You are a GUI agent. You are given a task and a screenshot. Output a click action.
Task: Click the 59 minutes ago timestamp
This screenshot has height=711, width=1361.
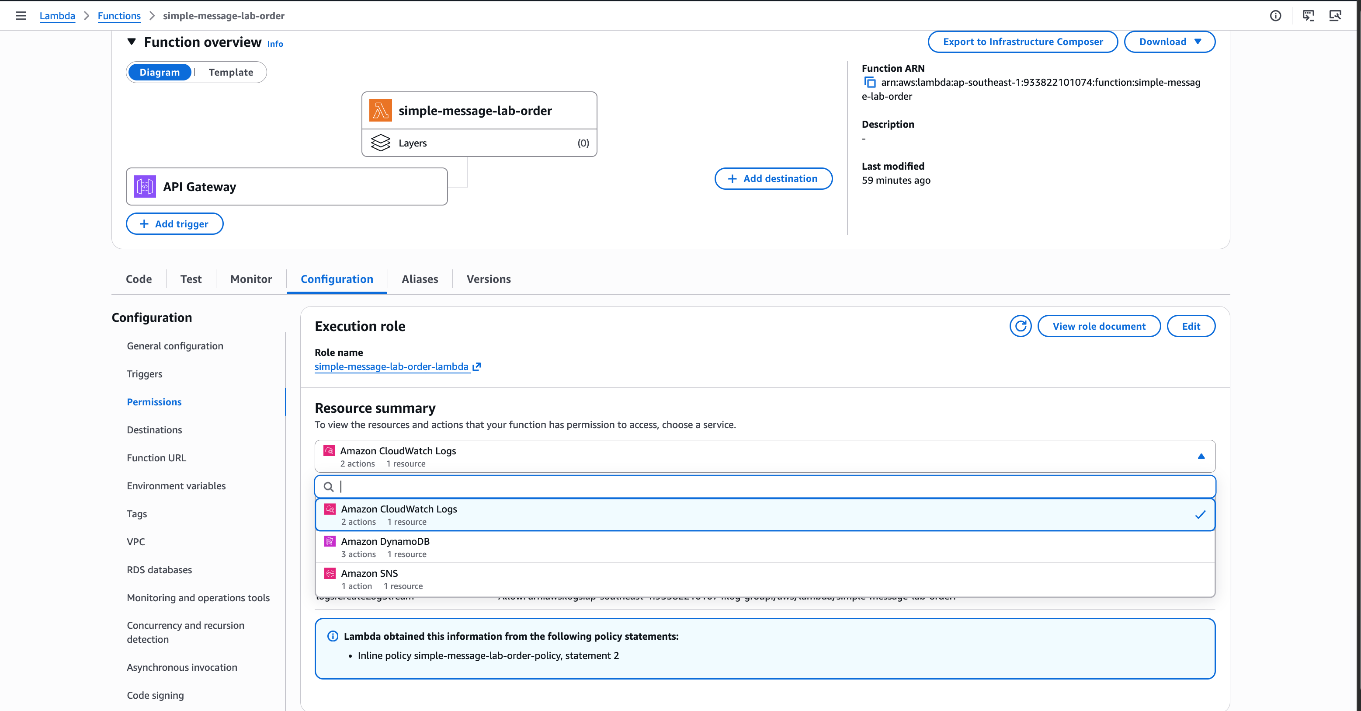[x=896, y=180]
